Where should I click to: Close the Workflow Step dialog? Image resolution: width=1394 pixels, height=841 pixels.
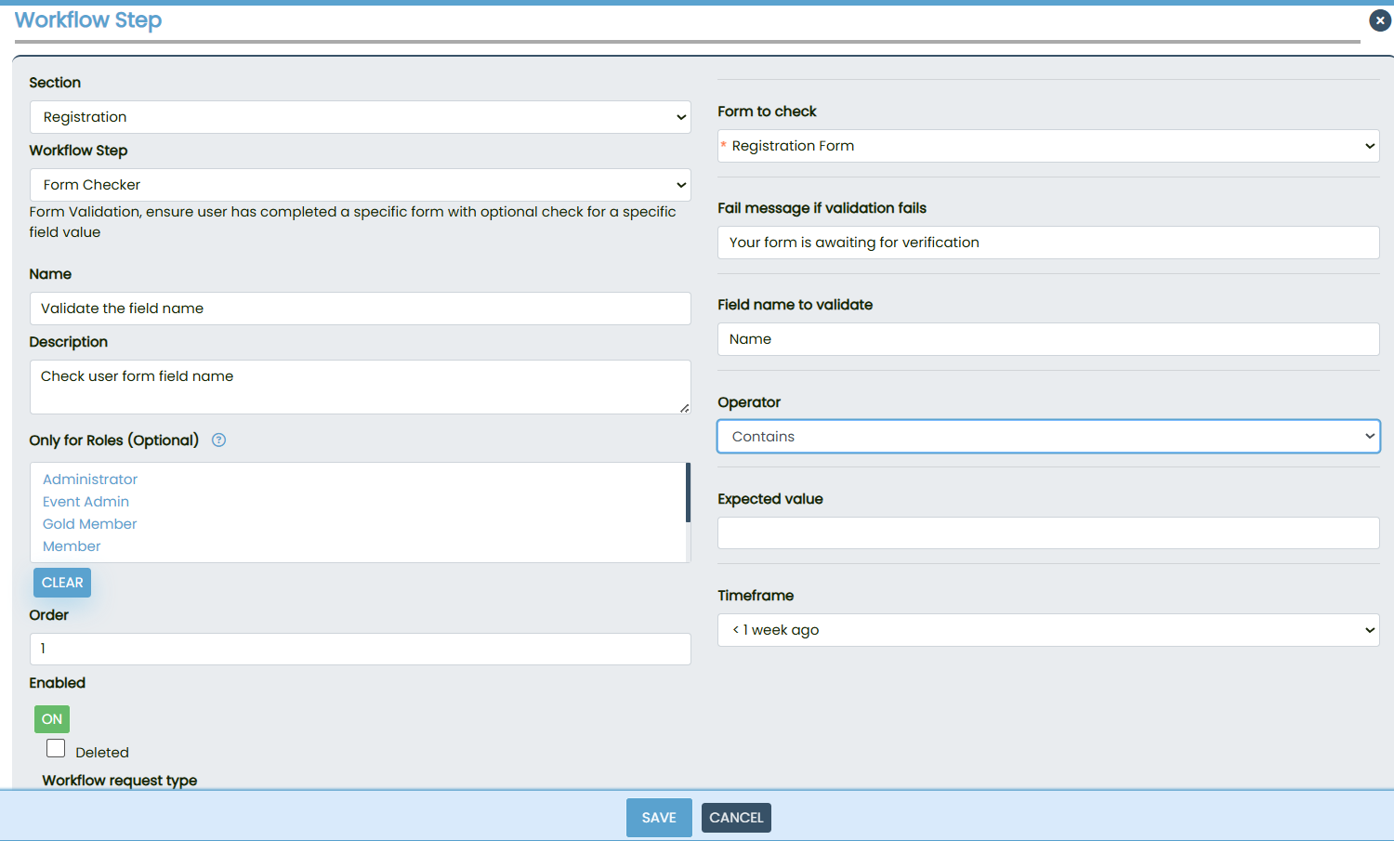(x=1380, y=20)
